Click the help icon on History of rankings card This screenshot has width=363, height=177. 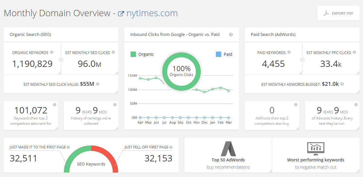click(115, 105)
